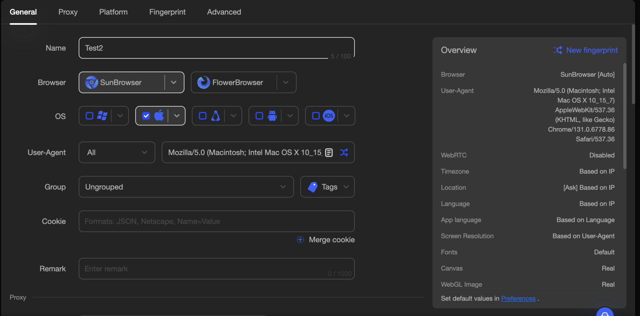Tick the Android OS checkbox
This screenshot has width=640, height=316.
pos(259,116)
